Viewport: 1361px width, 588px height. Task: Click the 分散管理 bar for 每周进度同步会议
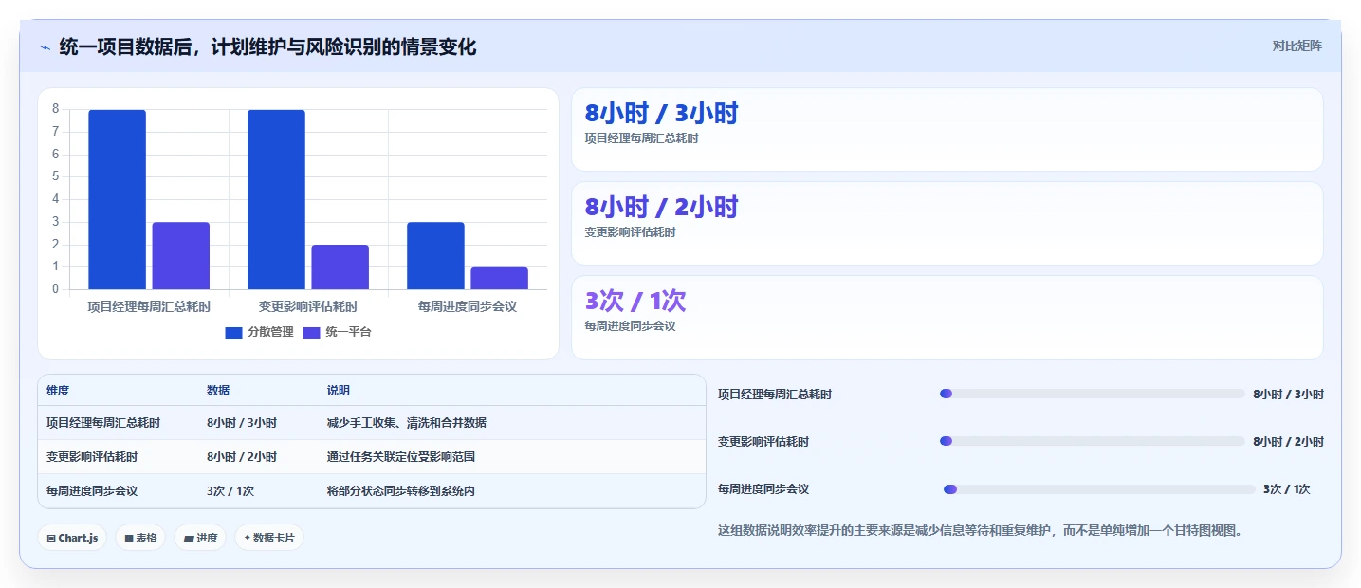(x=436, y=256)
